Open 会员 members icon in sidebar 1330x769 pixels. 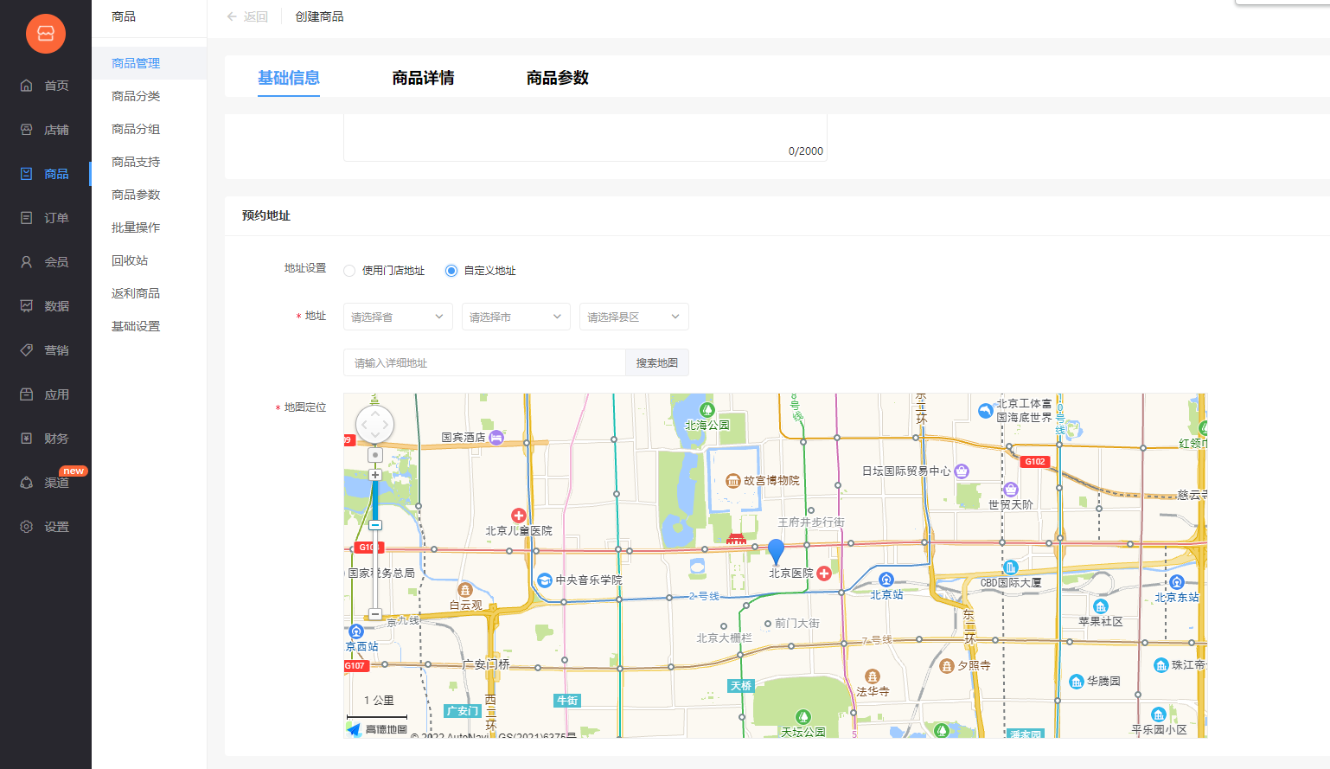(27, 262)
